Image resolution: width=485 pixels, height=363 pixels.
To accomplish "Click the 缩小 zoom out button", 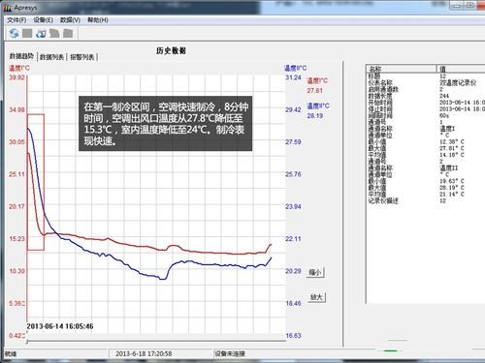I will click(315, 272).
